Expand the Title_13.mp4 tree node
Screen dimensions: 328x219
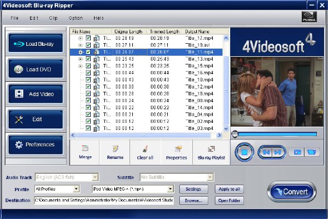tap(80, 59)
